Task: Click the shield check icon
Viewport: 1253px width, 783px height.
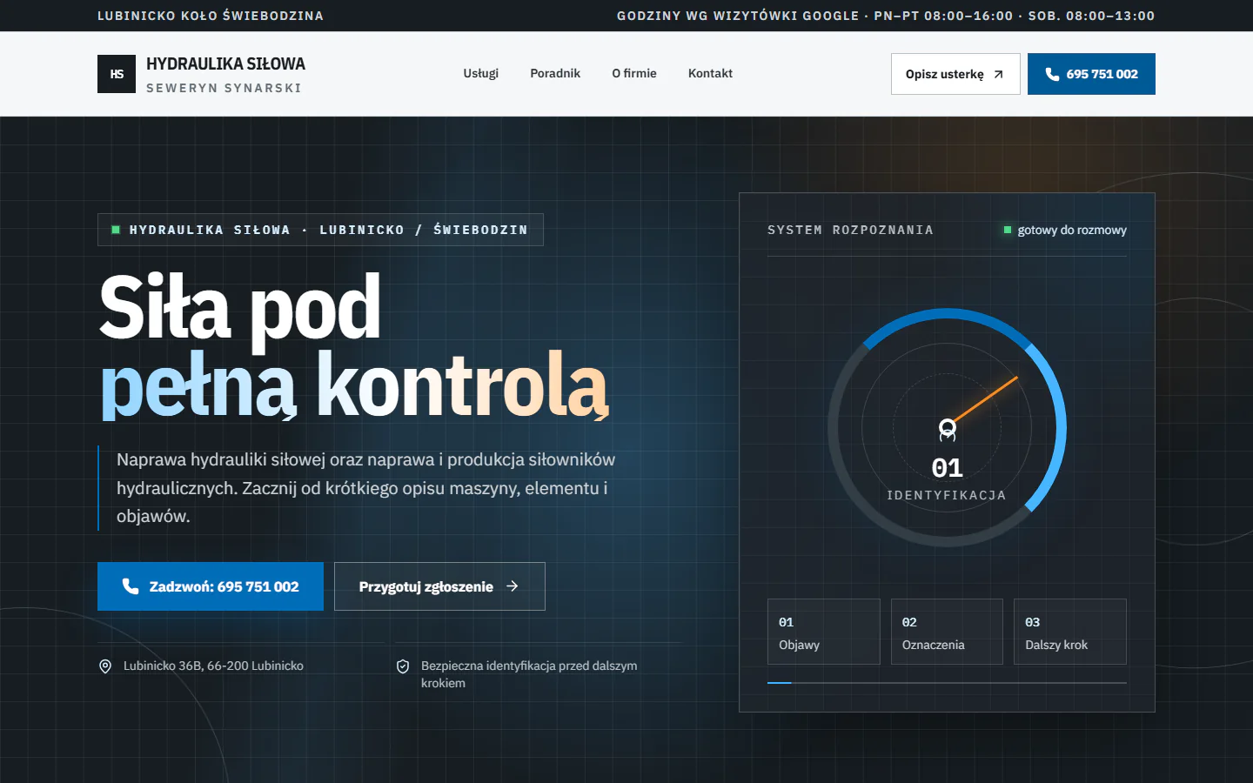Action: point(403,666)
